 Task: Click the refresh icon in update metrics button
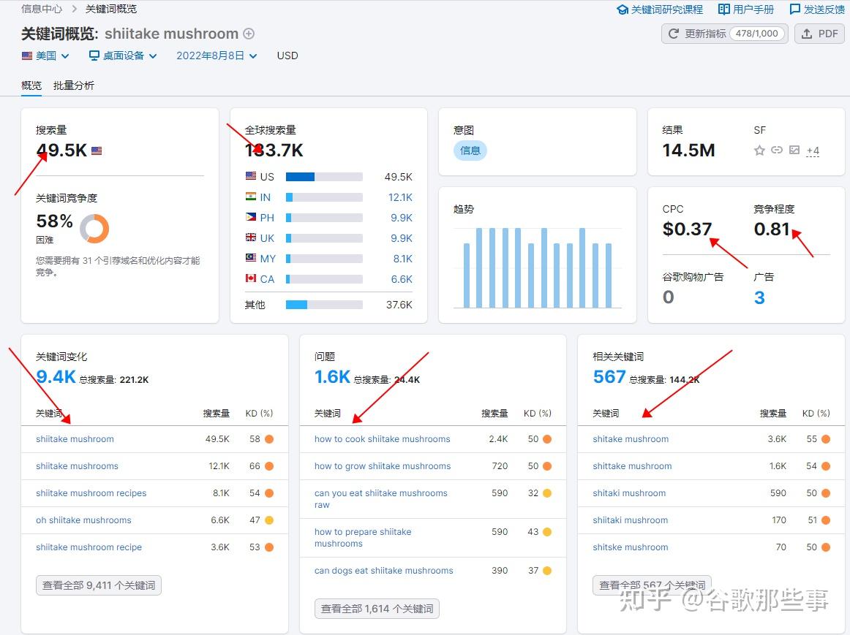673,34
